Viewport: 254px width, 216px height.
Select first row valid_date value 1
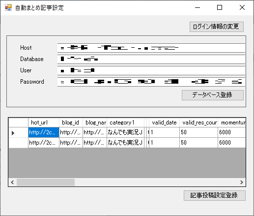click(164, 132)
